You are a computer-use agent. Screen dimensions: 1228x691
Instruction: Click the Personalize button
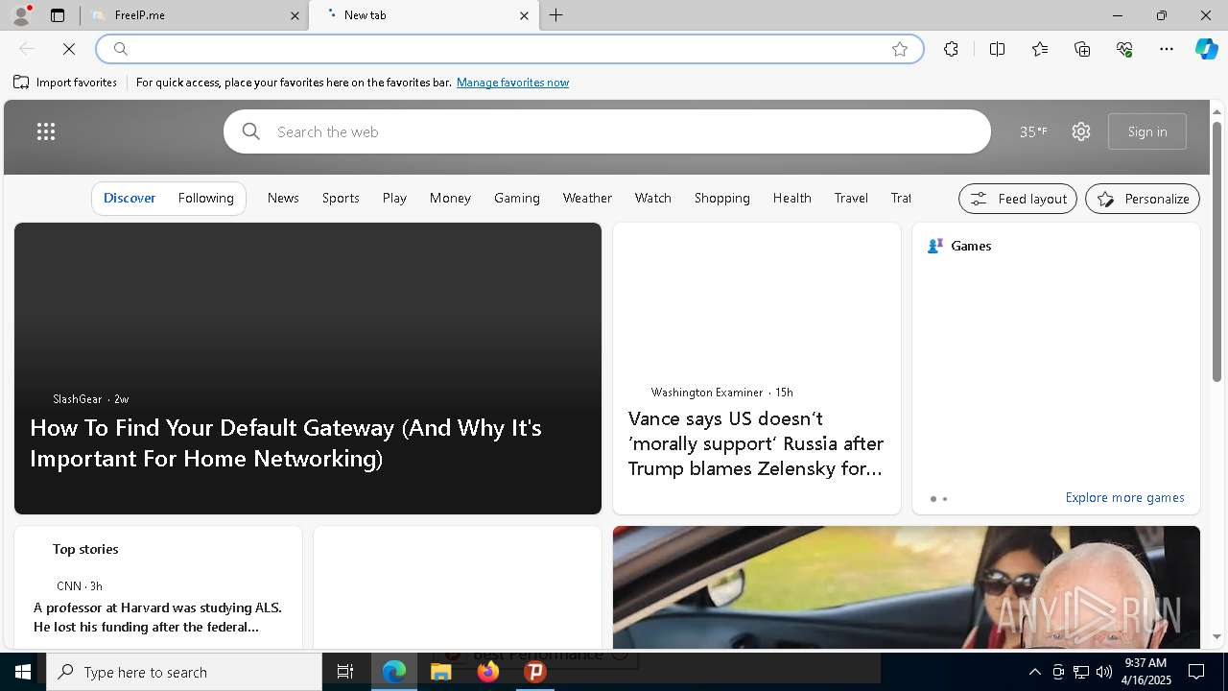(x=1143, y=199)
